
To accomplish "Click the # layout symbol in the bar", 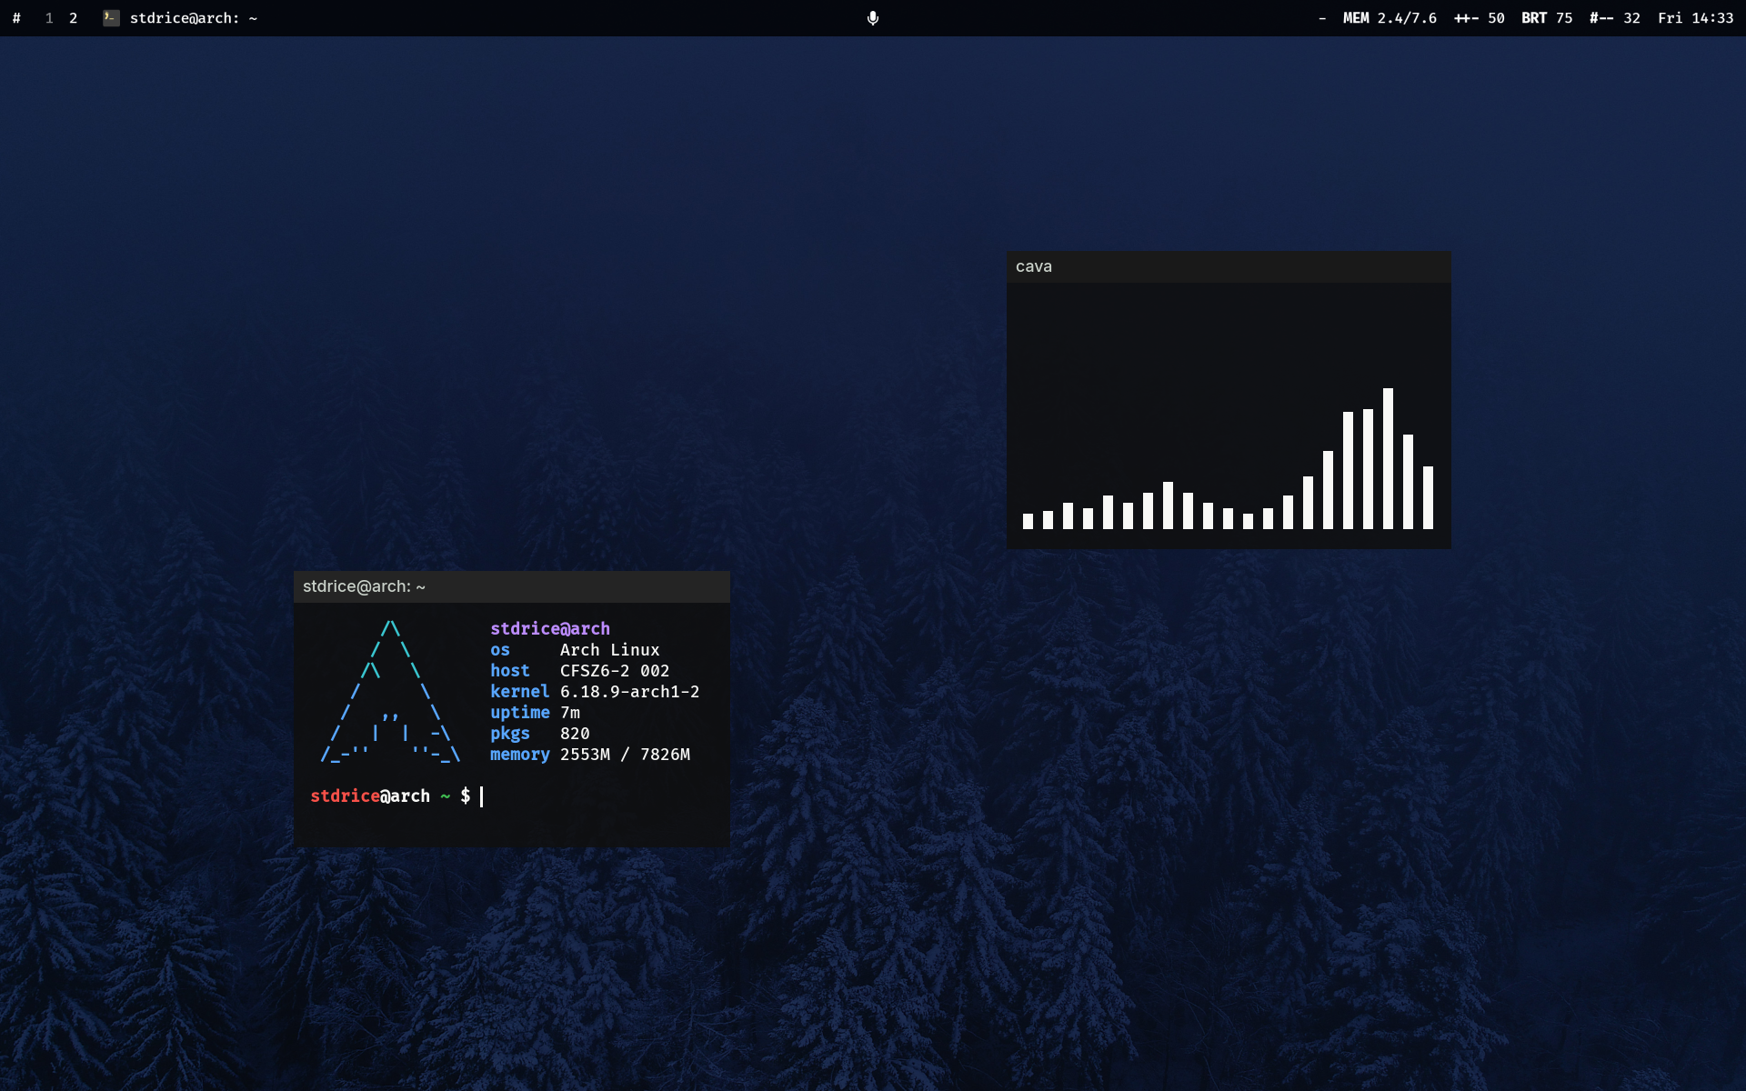I will (x=16, y=18).
